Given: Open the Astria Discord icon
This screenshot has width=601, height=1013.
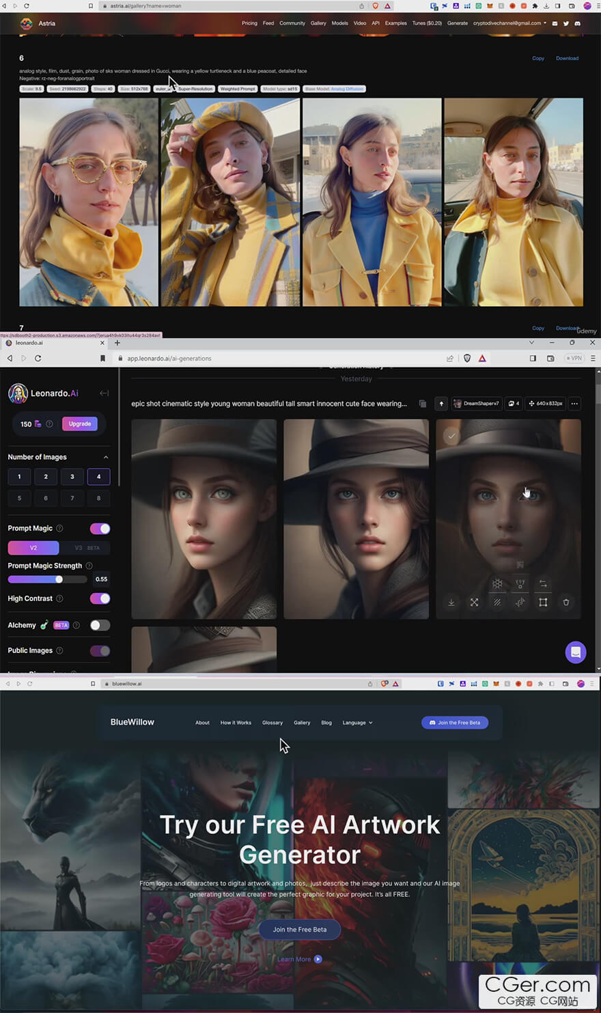Looking at the screenshot, I should click(x=577, y=23).
